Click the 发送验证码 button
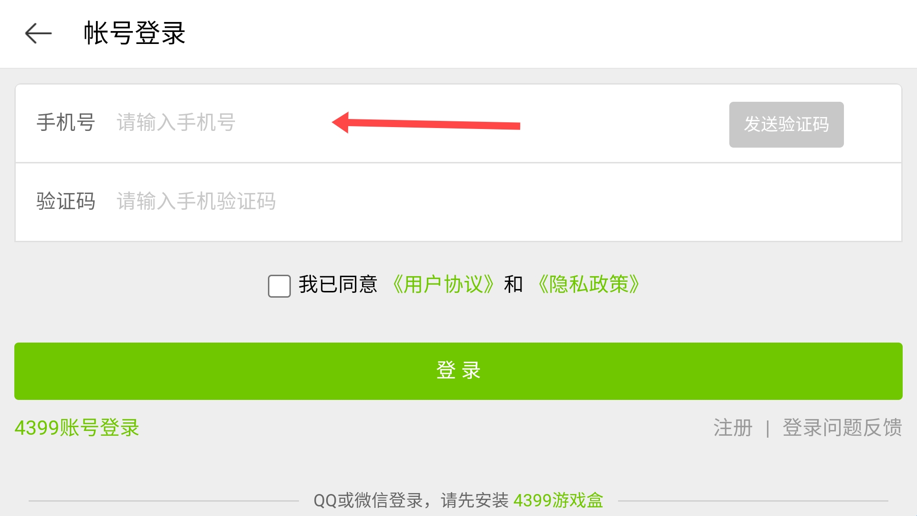The image size is (917, 516). [786, 125]
